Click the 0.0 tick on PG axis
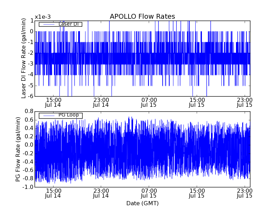The width and height of the screenshot is (278, 208). [29, 145]
